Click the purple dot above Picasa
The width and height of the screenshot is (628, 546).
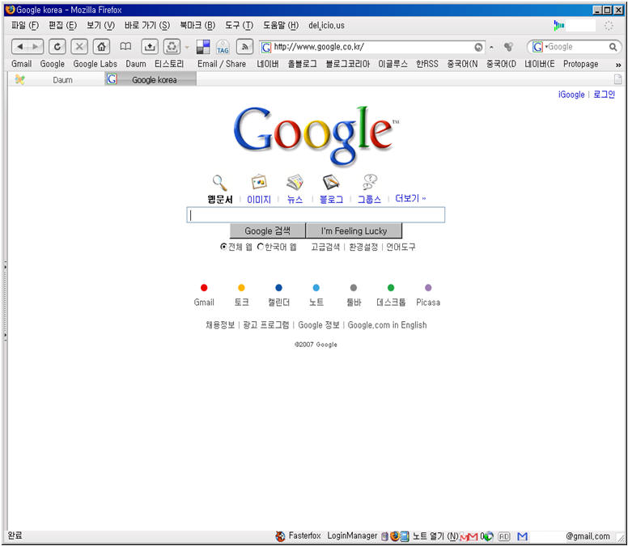[x=428, y=288]
